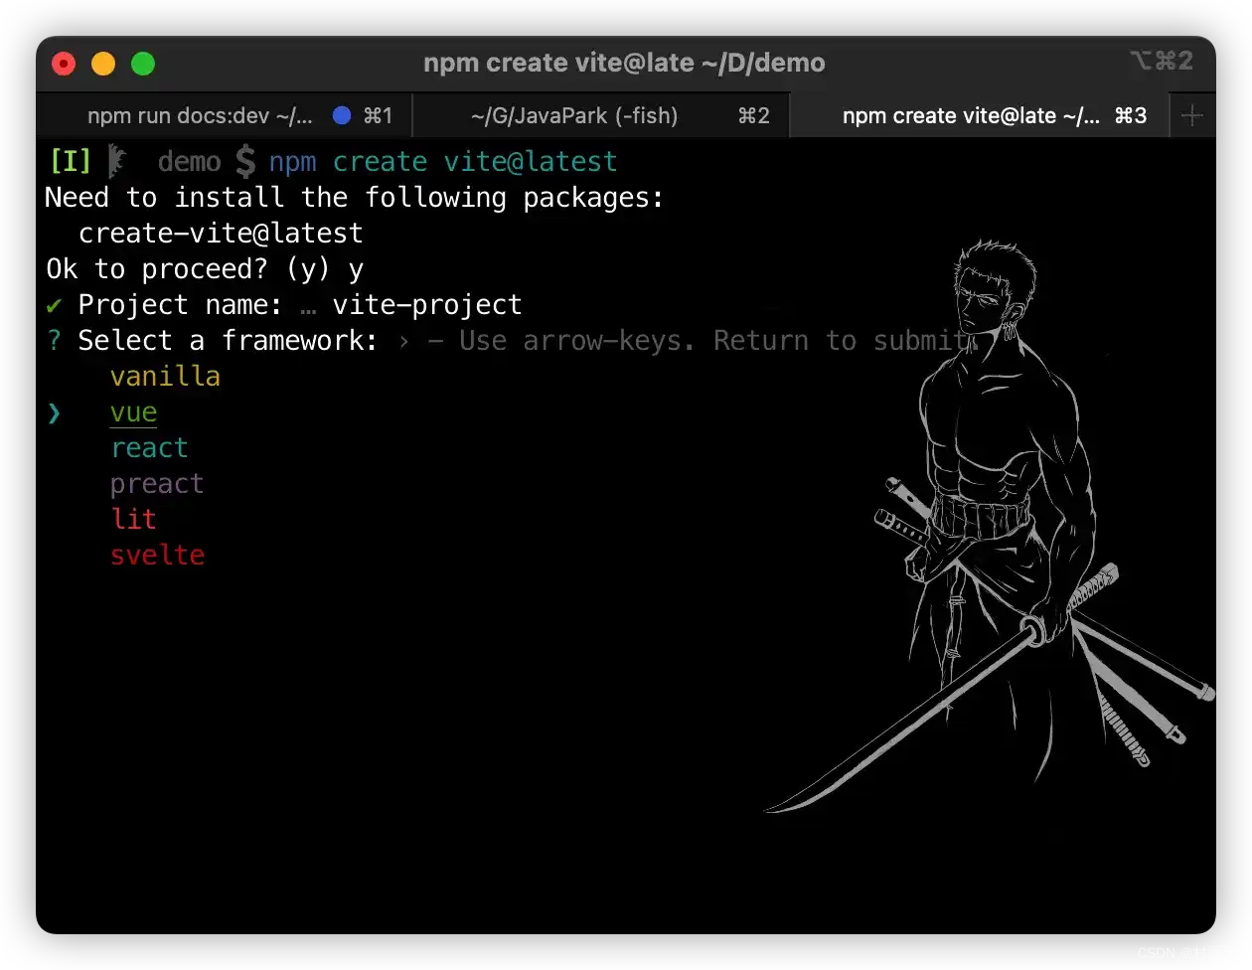
Task: Select the npm create vite@late tab
Action: coord(970,116)
